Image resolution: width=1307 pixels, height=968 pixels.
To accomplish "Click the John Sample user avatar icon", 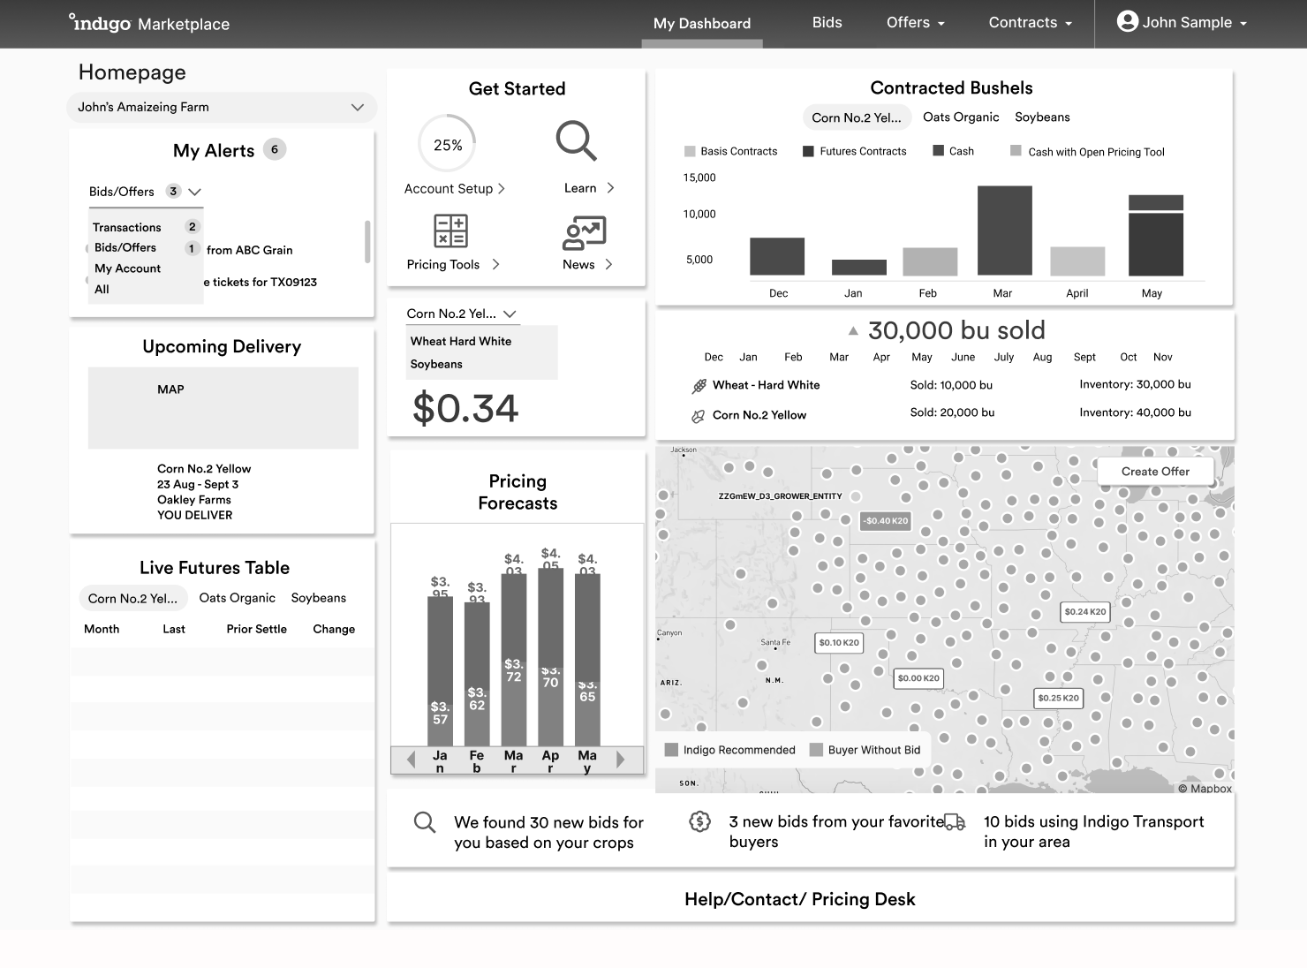I will click(x=1127, y=21).
